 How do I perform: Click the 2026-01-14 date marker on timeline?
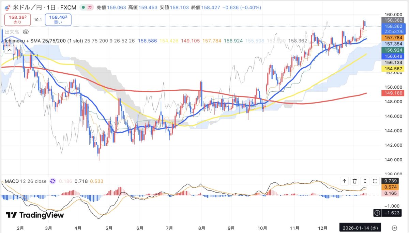point(360,228)
